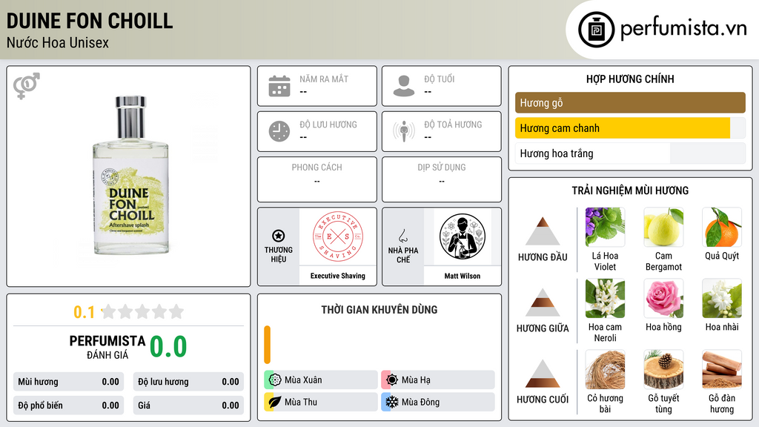This screenshot has width=759, height=427.
Task: Click the Mùa Thu leaf icon
Action: (275, 402)
